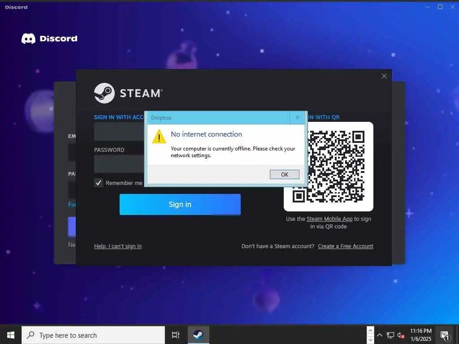Click the Dropbox dialog title bar text
The image size is (459, 344).
coord(161,118)
